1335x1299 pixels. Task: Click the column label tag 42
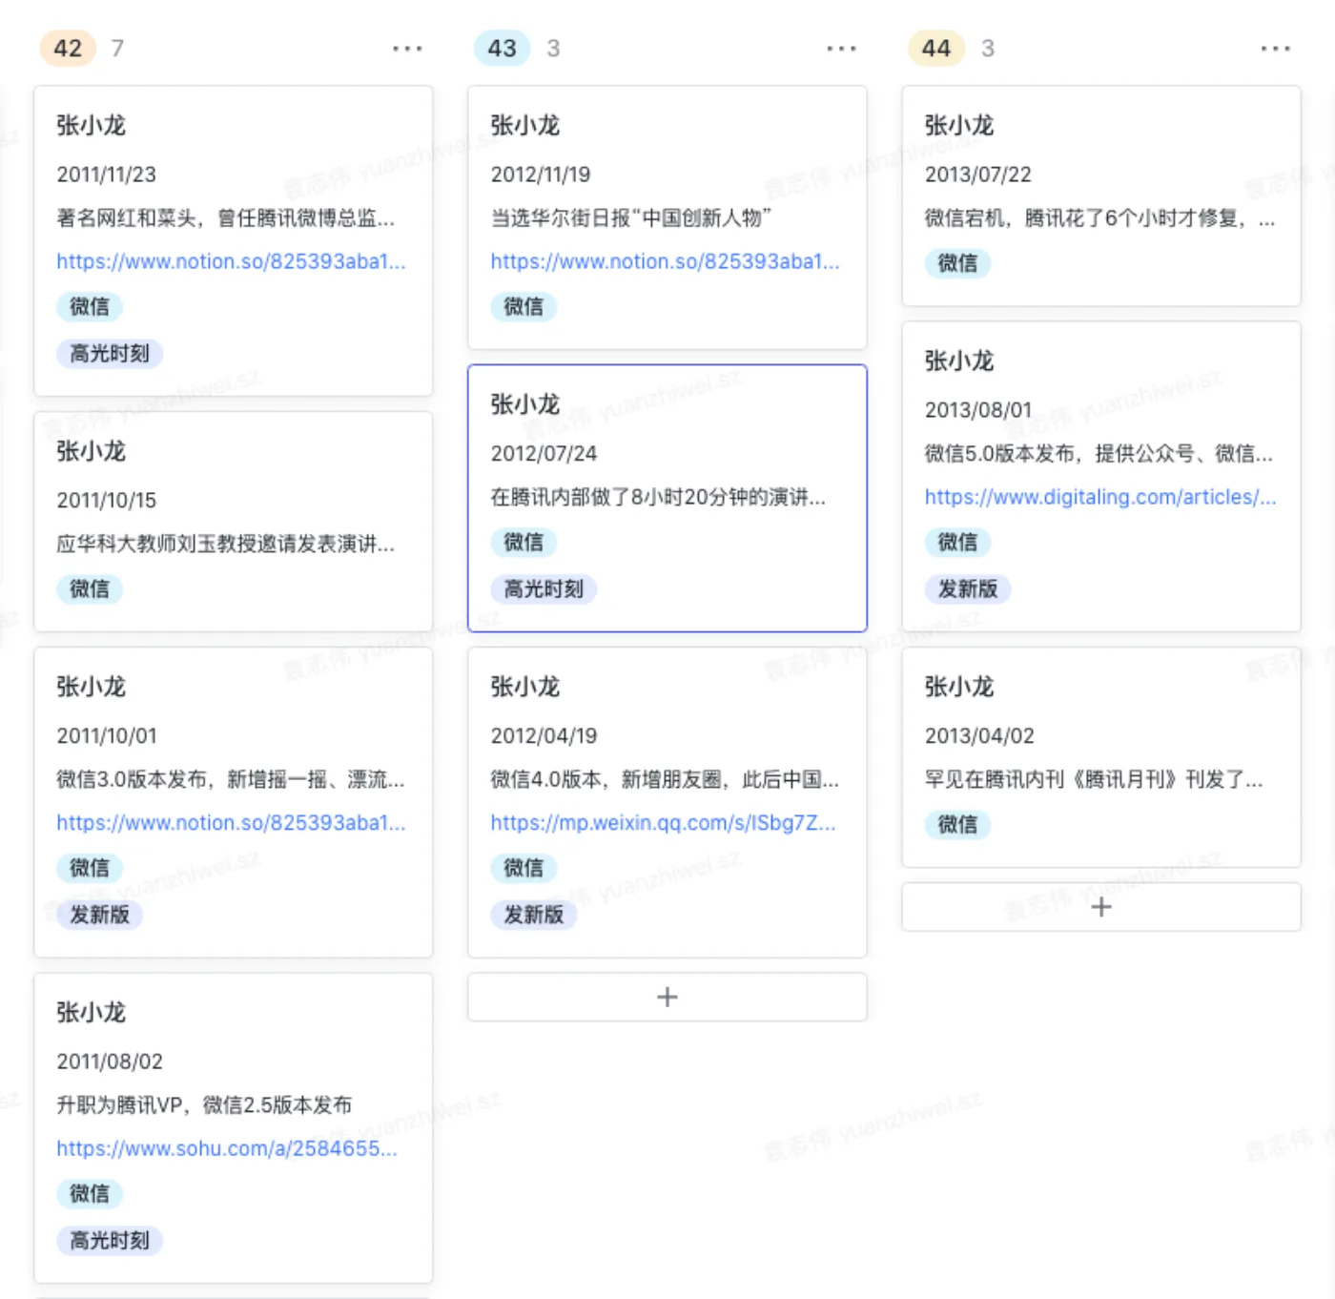[x=68, y=49]
